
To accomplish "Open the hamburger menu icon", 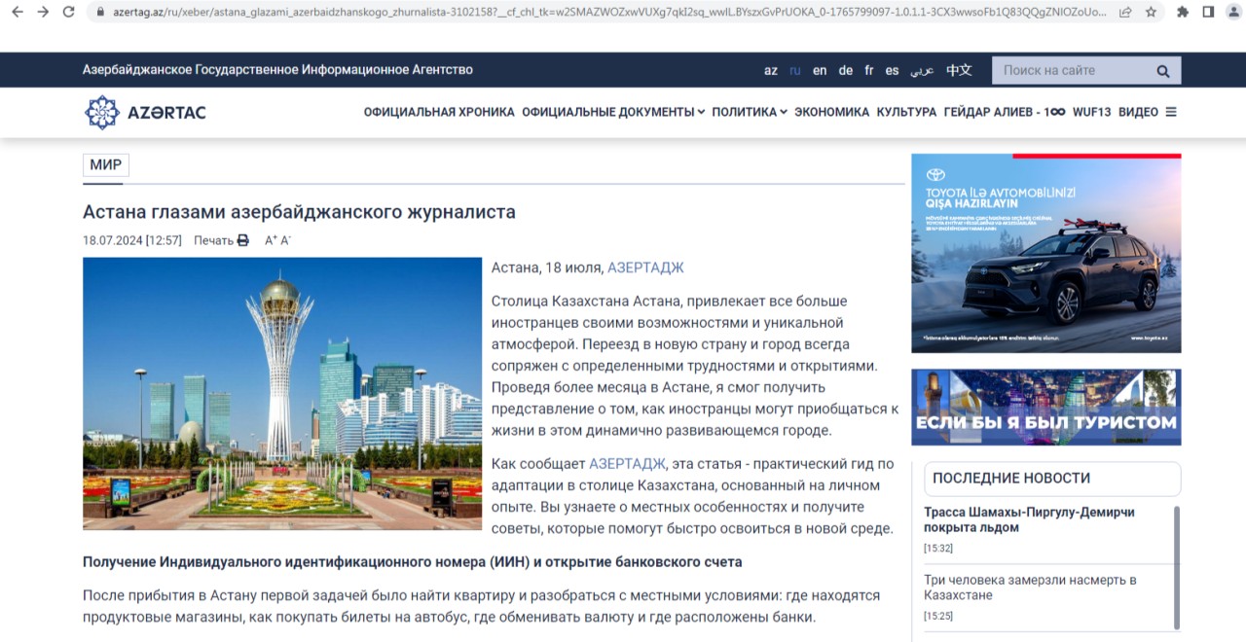I will tap(1171, 112).
